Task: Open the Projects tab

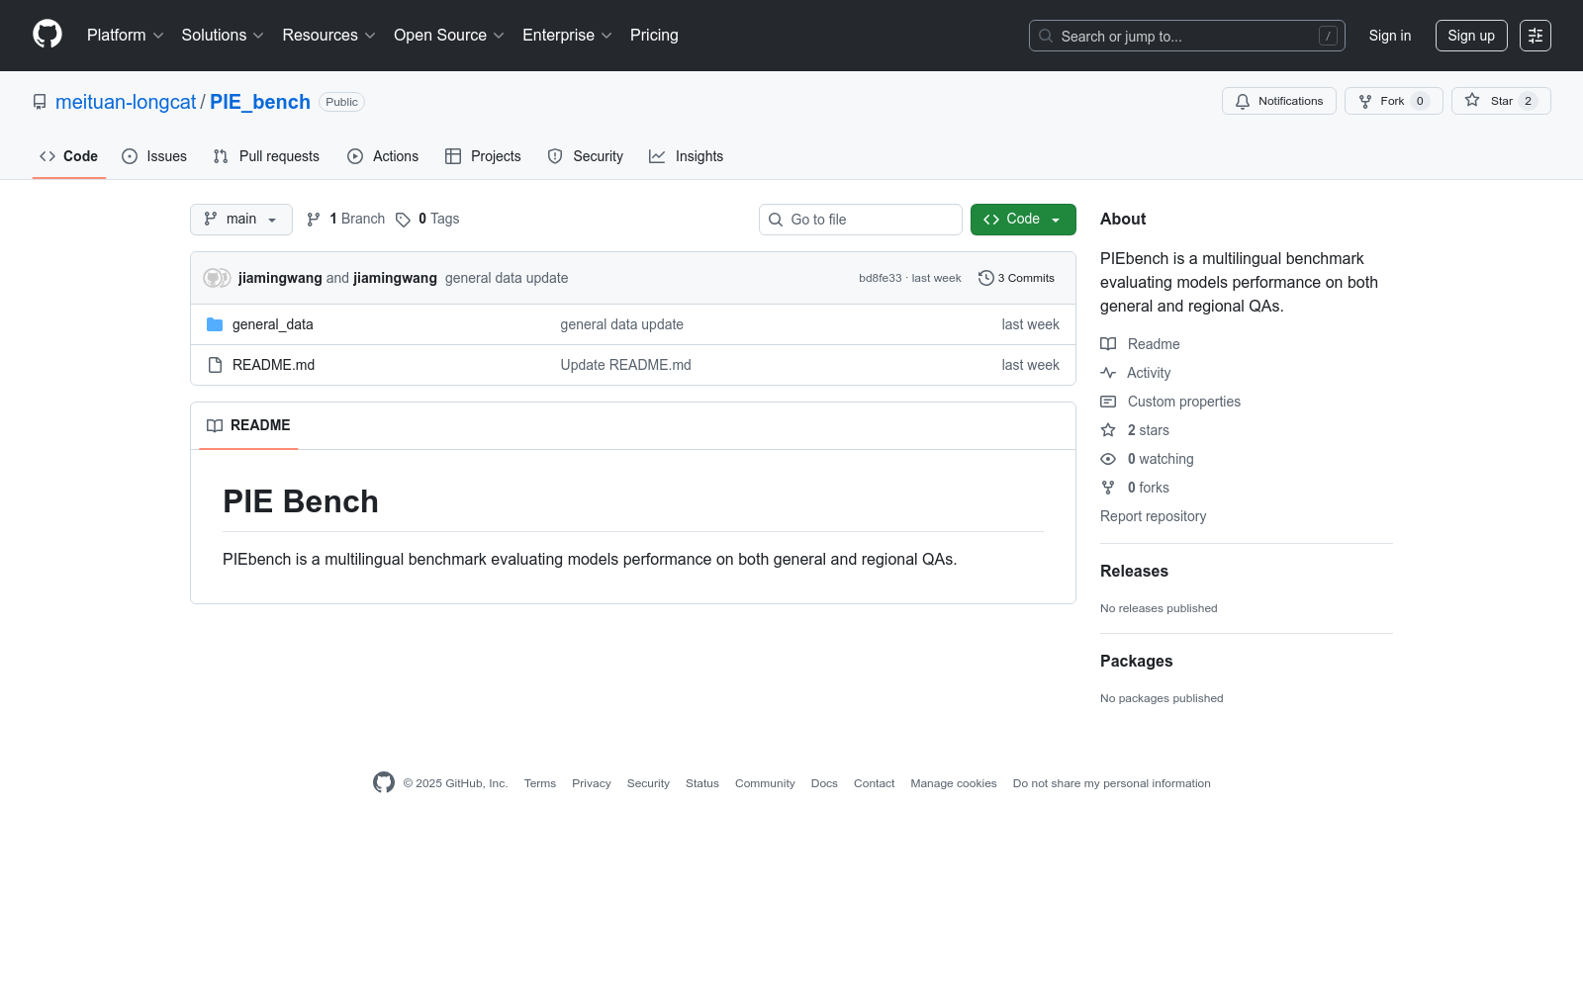Action: click(x=483, y=156)
